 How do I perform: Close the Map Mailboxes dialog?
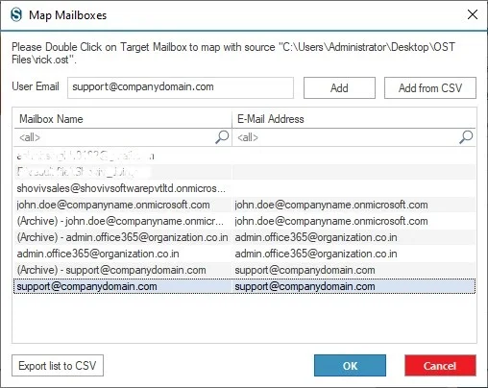[473, 14]
